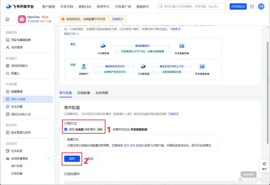
Task: Select 使用长连接接收事件 radio option
Action: 66,129
